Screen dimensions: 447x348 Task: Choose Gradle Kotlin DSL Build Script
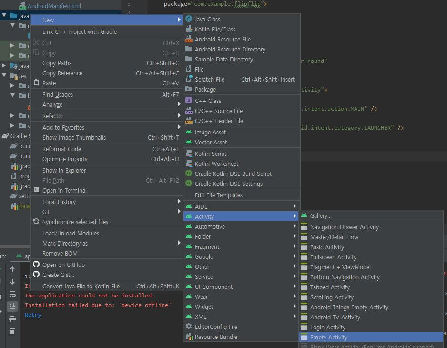point(242,174)
